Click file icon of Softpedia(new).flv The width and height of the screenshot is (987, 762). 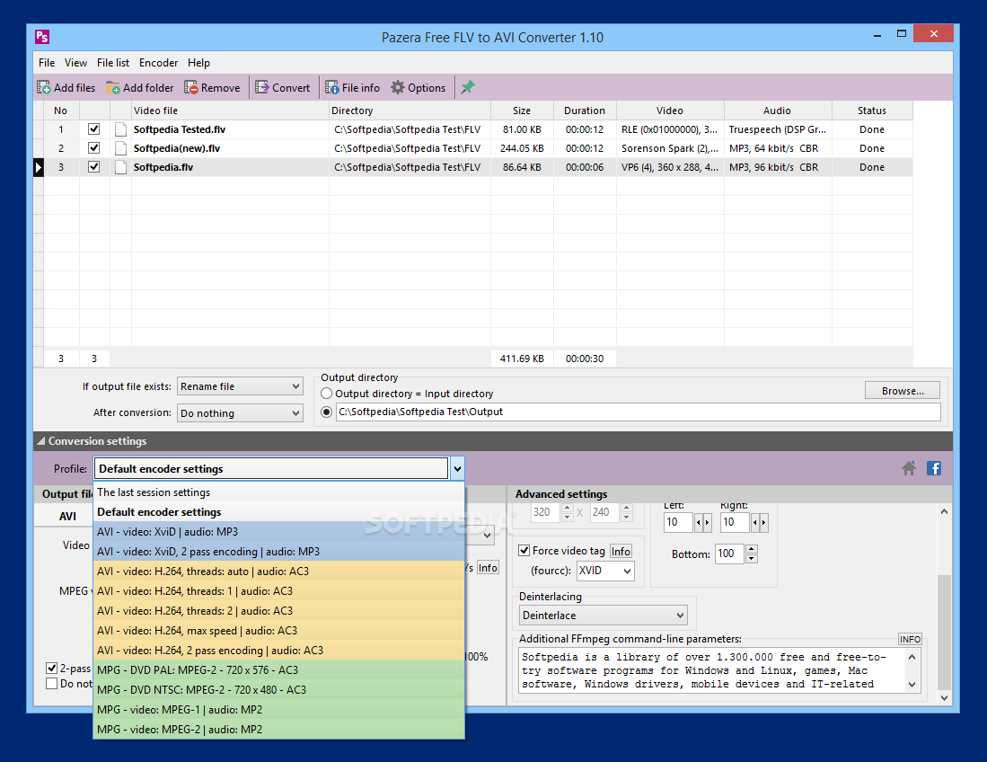pos(121,148)
